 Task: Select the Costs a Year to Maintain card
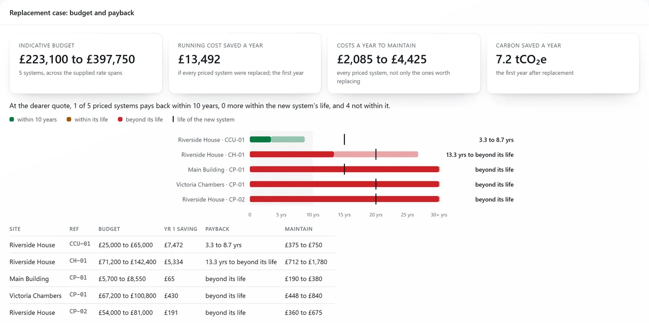[x=404, y=63]
